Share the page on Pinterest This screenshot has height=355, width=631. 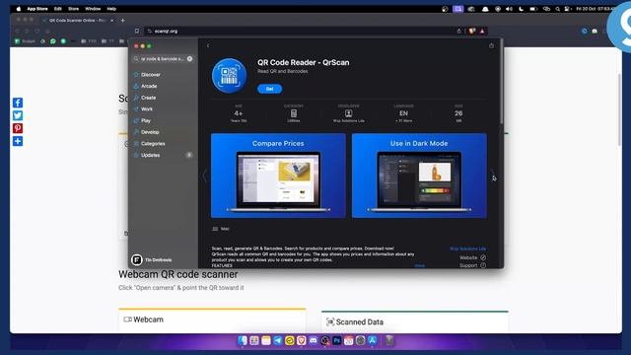(18, 128)
